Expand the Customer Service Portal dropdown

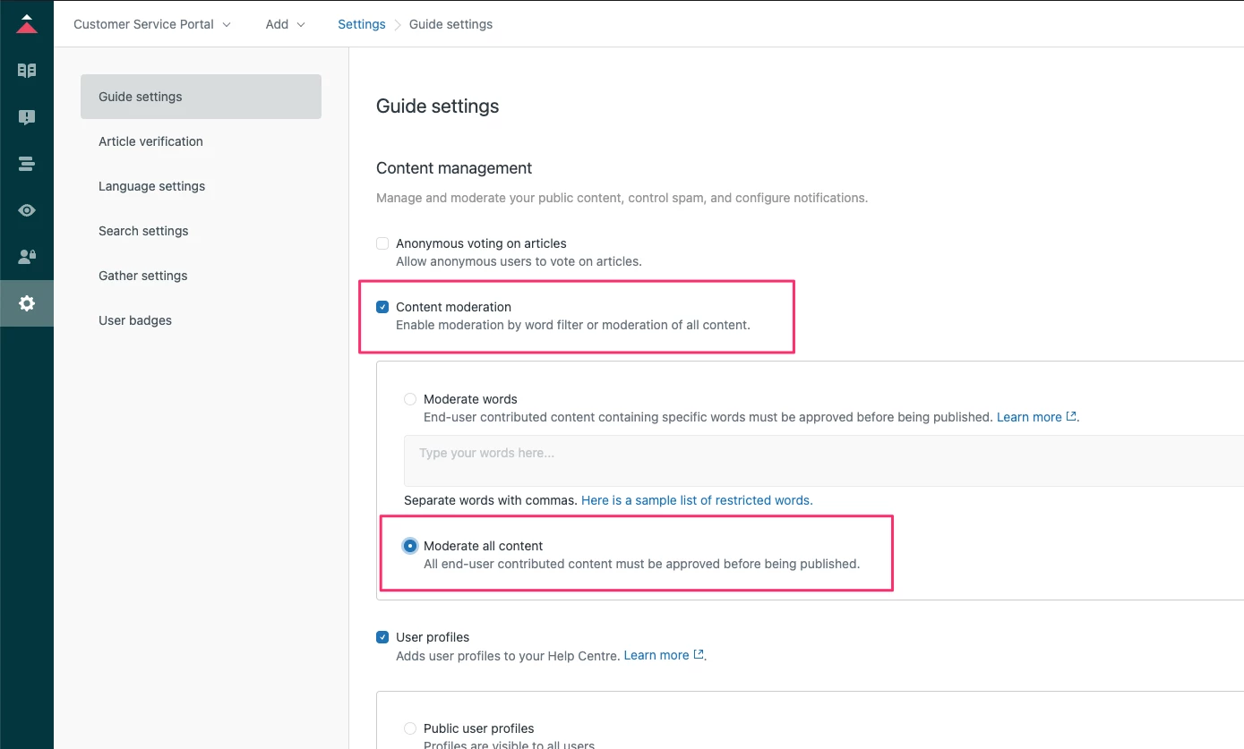click(x=151, y=24)
